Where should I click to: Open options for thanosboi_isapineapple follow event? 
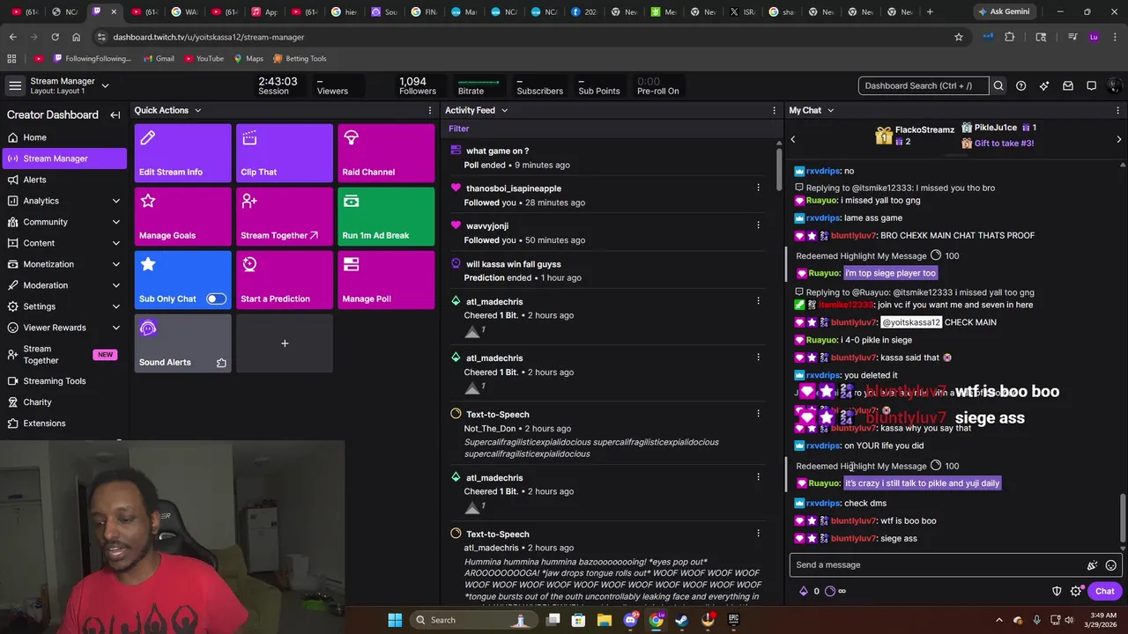[758, 188]
